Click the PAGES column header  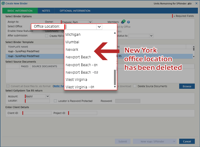point(25,66)
